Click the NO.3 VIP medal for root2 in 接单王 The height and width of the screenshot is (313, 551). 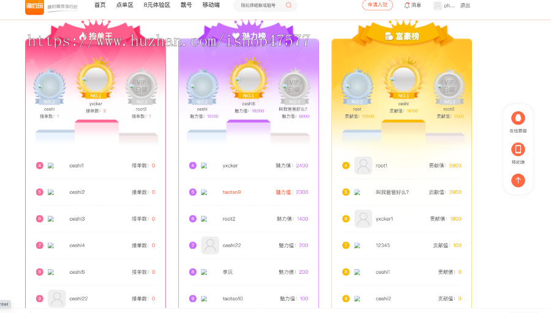point(141,86)
